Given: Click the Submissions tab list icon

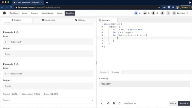Looking at the screenshot, I should tap(43, 20).
